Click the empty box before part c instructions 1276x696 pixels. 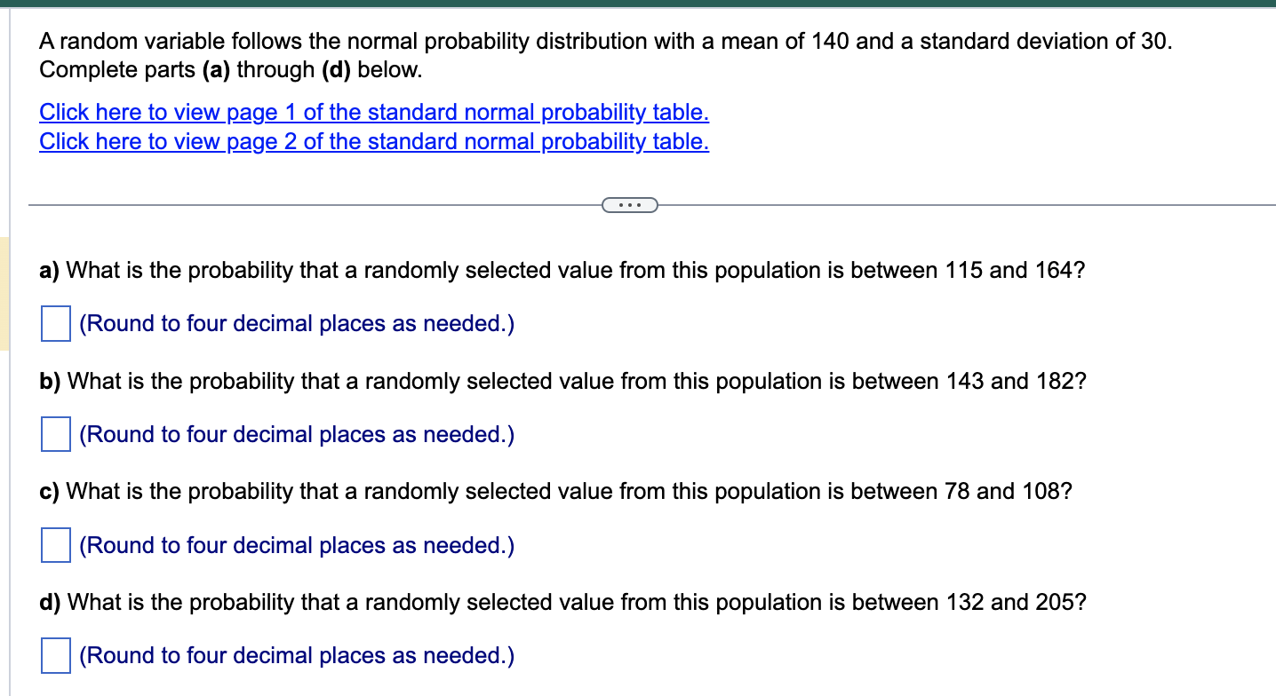coord(55,546)
